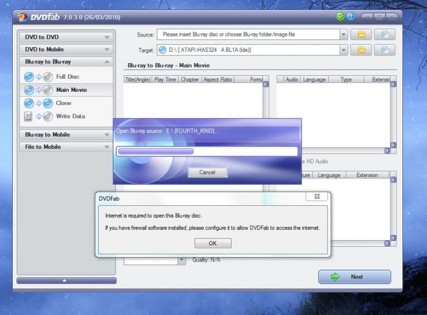This screenshot has width=427, height=315.
Task: Select Clone mode
Action: [x=66, y=103]
